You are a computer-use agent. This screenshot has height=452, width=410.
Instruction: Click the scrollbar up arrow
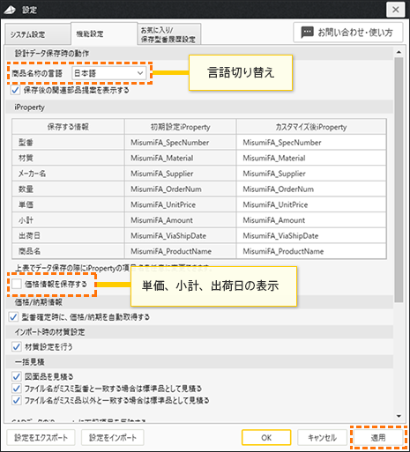coord(399,52)
